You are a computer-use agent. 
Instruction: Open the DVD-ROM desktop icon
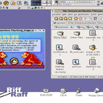(x=46, y=92)
